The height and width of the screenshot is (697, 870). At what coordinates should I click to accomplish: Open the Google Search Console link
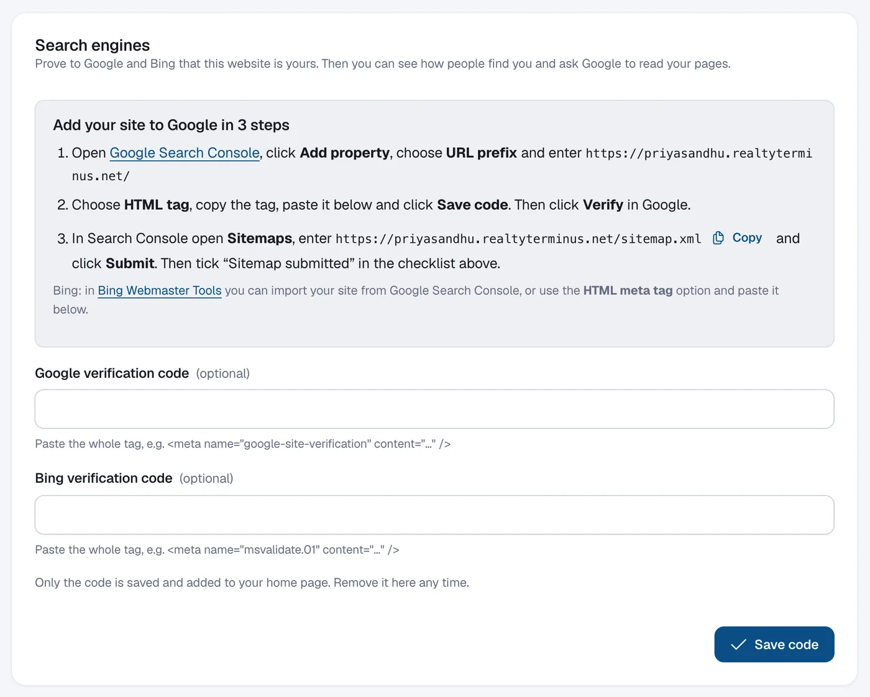pos(185,153)
